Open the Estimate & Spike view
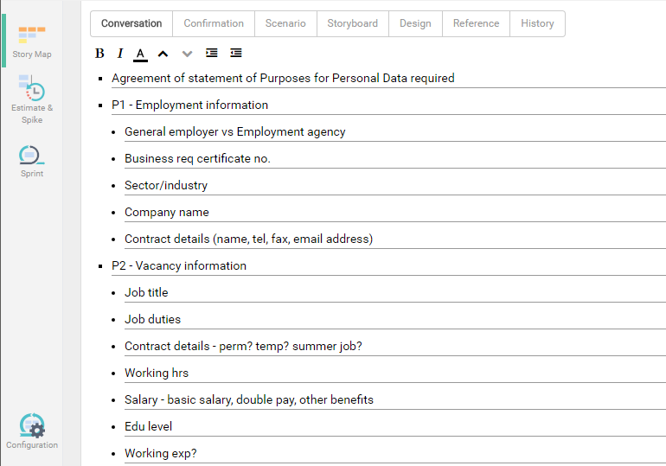The image size is (666, 466). click(x=32, y=99)
